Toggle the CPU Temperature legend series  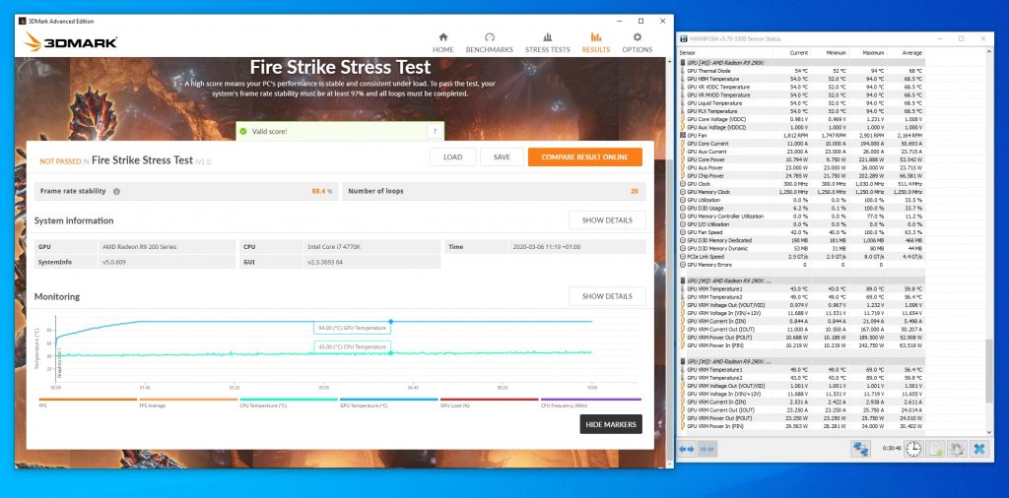coord(289,403)
